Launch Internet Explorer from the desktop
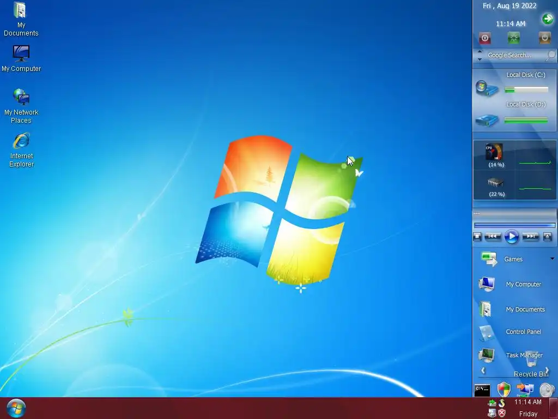This screenshot has height=419, width=558. tap(21, 149)
